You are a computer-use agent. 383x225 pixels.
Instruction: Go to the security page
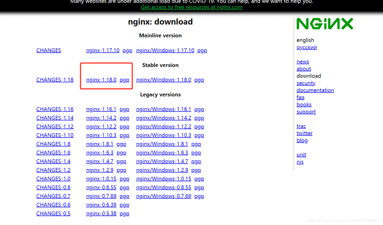306,83
